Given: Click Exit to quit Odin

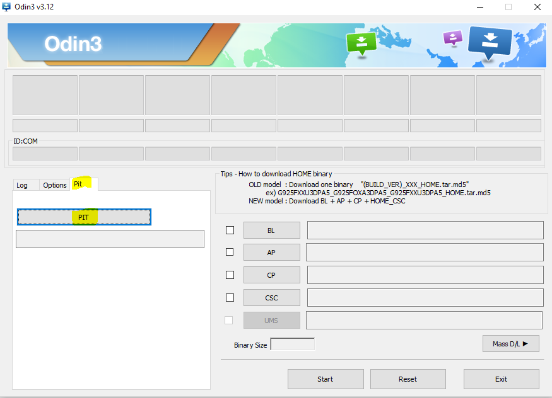Looking at the screenshot, I should 501,379.
